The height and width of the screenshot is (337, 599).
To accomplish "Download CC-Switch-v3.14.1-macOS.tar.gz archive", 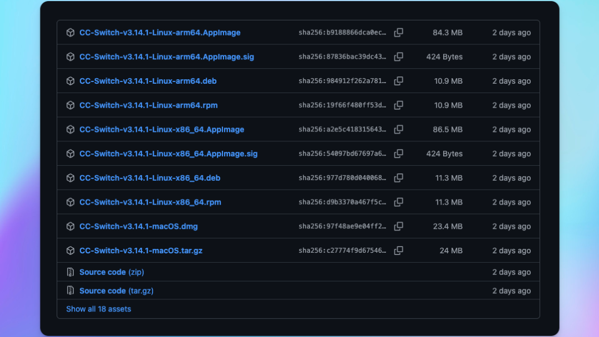I will coord(141,251).
